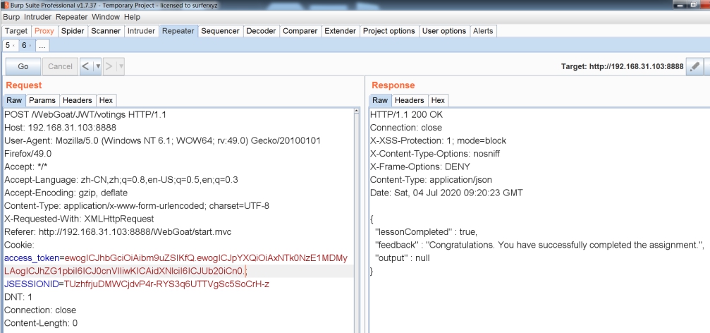Click the access_token cookie name
Viewport: 710px width, 333px height.
(x=32, y=258)
